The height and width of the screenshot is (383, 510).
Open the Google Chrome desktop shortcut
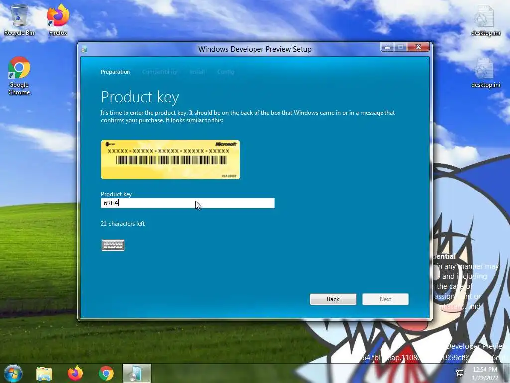pyautogui.click(x=19, y=76)
